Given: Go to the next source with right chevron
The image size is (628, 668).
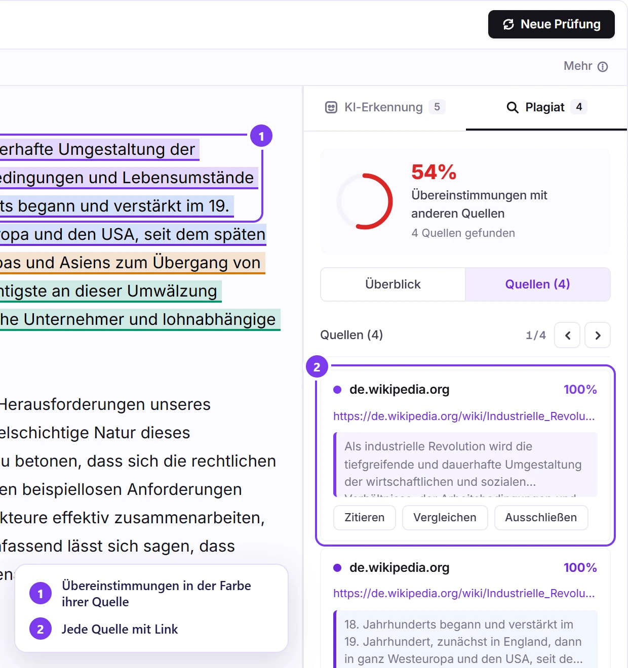Looking at the screenshot, I should 598,335.
